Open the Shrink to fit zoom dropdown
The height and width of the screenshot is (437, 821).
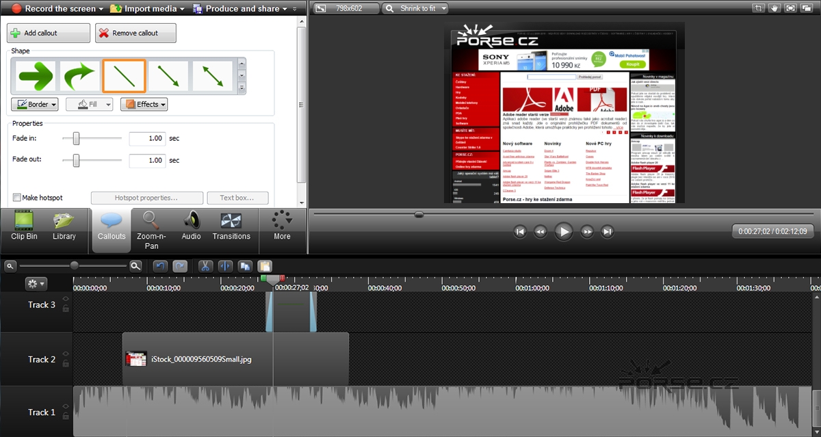[415, 9]
